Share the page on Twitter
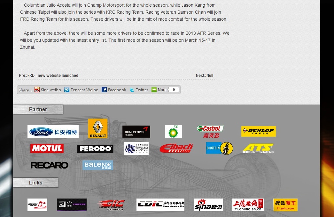The image size is (334, 217). (139, 90)
